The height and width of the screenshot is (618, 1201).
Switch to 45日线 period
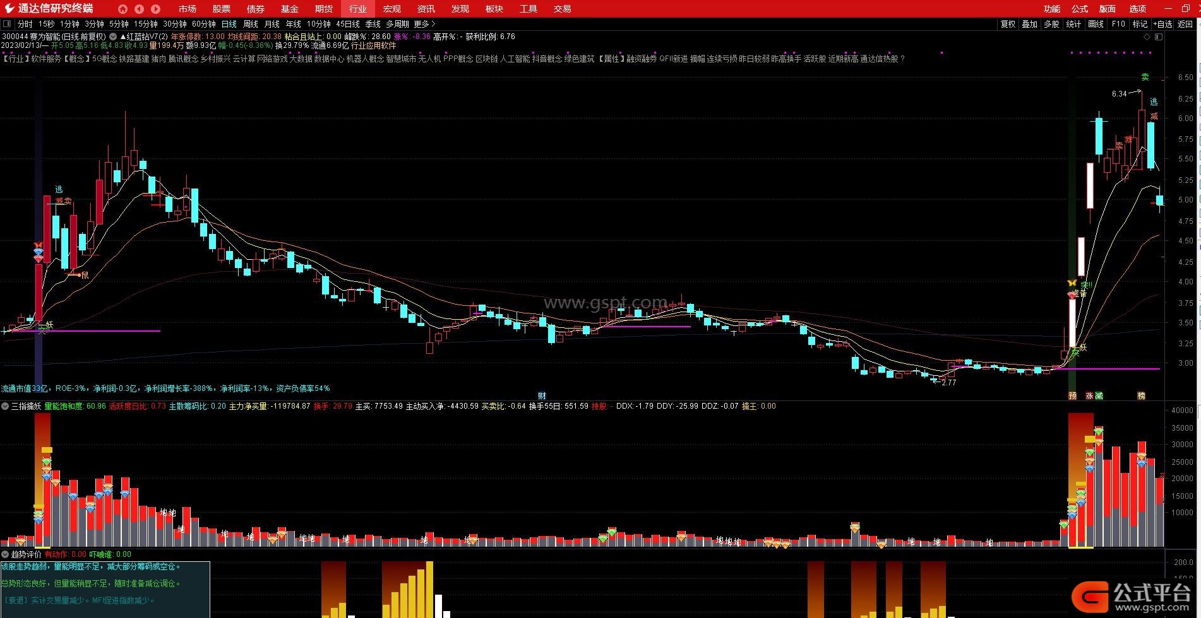[x=348, y=24]
